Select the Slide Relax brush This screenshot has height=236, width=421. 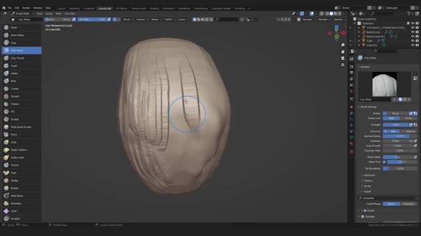coord(22,196)
